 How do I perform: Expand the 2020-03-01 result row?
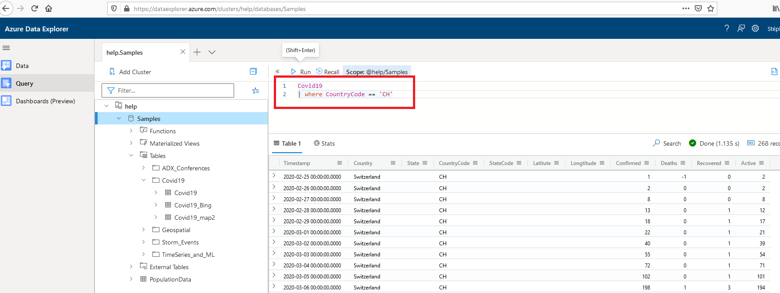click(274, 231)
